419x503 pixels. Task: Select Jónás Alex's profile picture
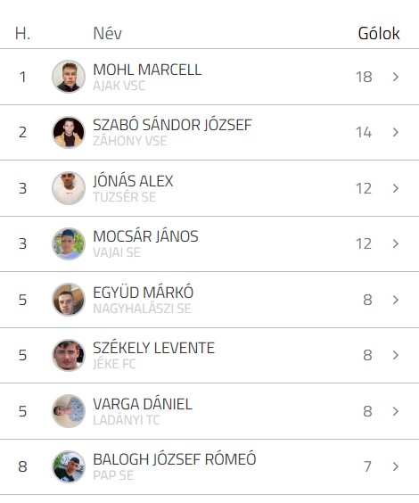pos(69,188)
